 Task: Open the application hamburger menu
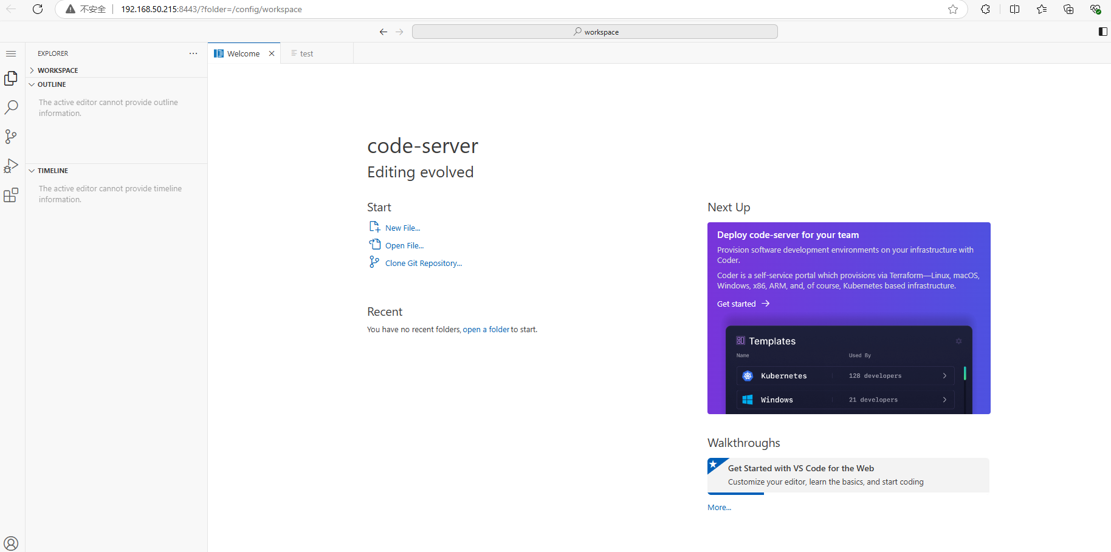click(11, 53)
